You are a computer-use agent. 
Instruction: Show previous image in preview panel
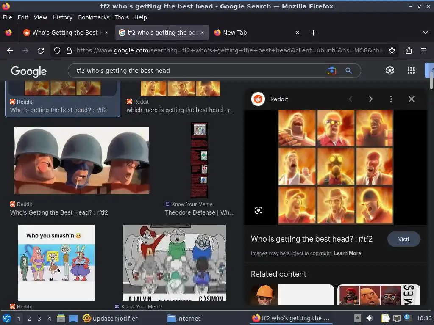351,99
